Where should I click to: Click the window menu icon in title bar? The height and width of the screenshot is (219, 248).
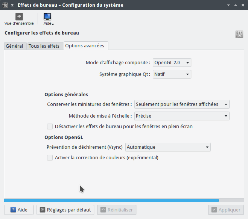5,5
